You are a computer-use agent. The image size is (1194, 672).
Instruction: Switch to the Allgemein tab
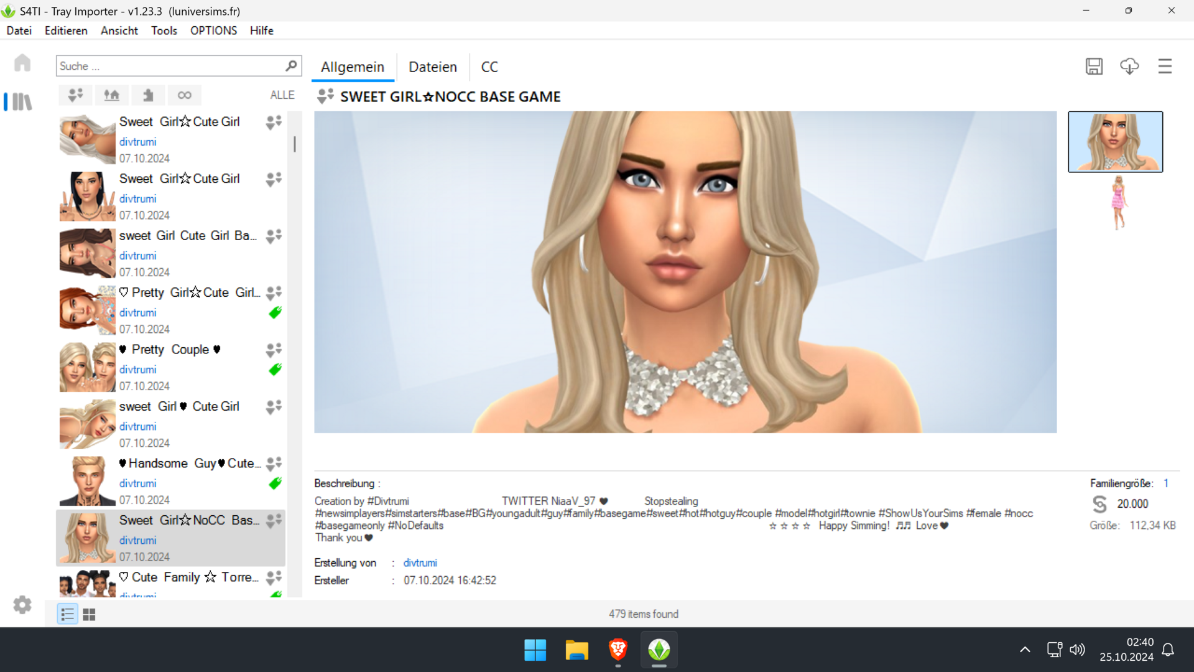click(x=353, y=67)
